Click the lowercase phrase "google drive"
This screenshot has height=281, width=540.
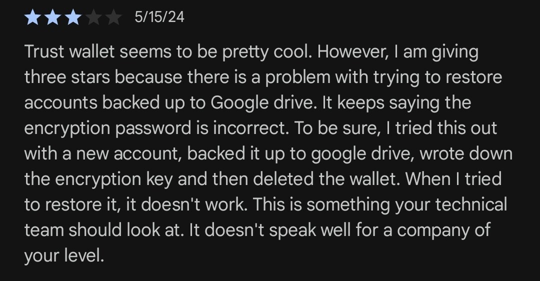[362, 153]
